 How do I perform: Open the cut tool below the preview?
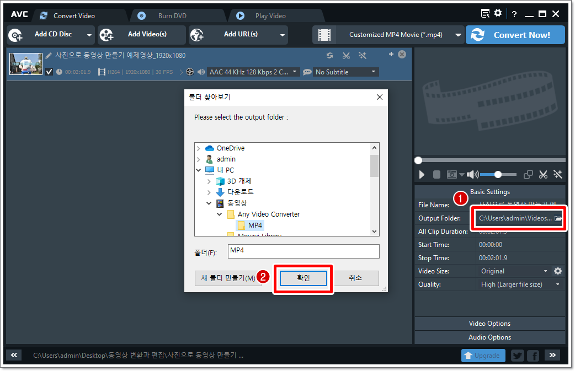point(543,175)
